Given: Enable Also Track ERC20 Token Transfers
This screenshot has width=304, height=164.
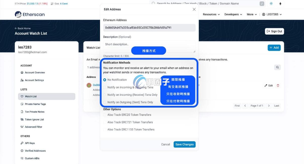Looking at the screenshot, I should pyautogui.click(x=105, y=115).
